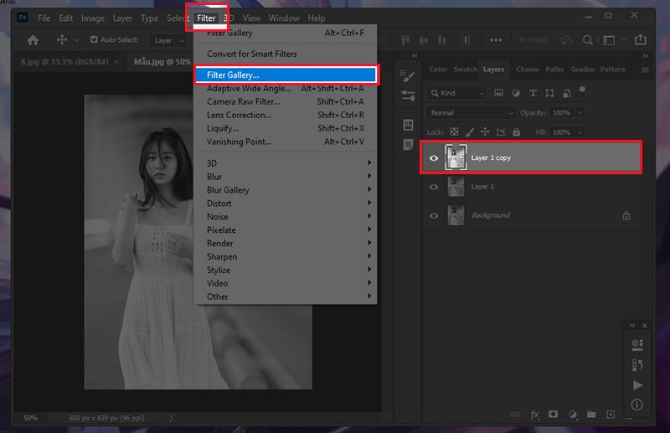Viewport: 670px width, 433px height.
Task: Close the 8.jpg document tab
Action: [x=116, y=62]
